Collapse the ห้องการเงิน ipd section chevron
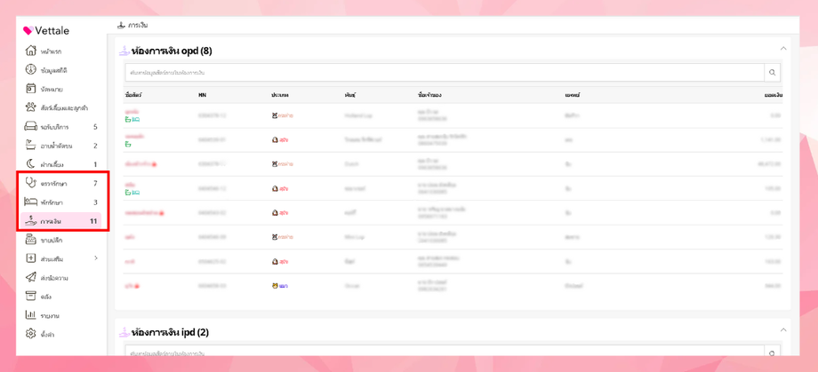The image size is (818, 372). (782, 329)
